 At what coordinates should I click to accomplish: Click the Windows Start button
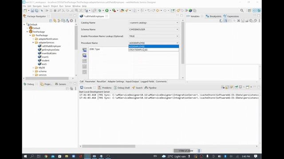tap(25, 156)
